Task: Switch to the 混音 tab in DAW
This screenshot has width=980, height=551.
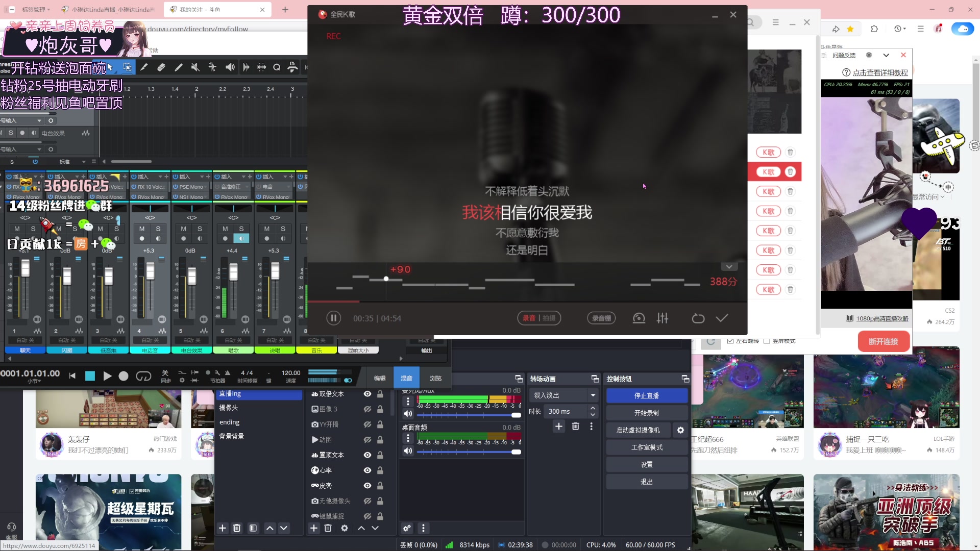Action: click(406, 378)
